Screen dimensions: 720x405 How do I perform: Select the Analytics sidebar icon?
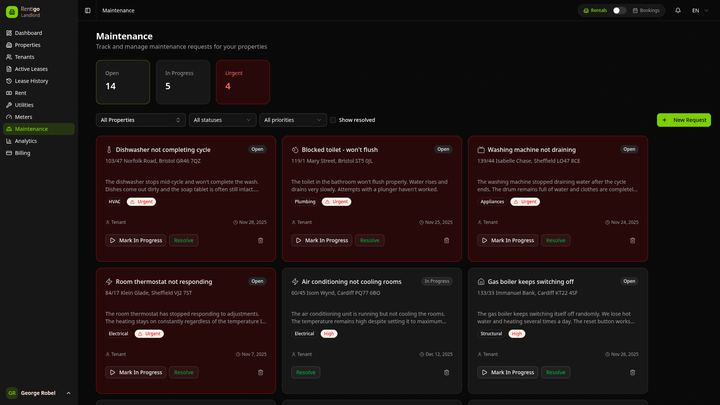(x=9, y=141)
